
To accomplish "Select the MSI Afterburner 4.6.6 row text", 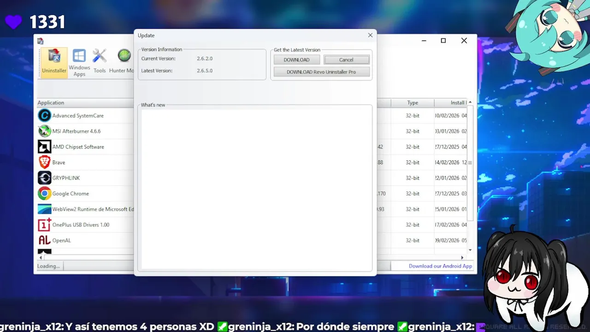I will point(77,131).
